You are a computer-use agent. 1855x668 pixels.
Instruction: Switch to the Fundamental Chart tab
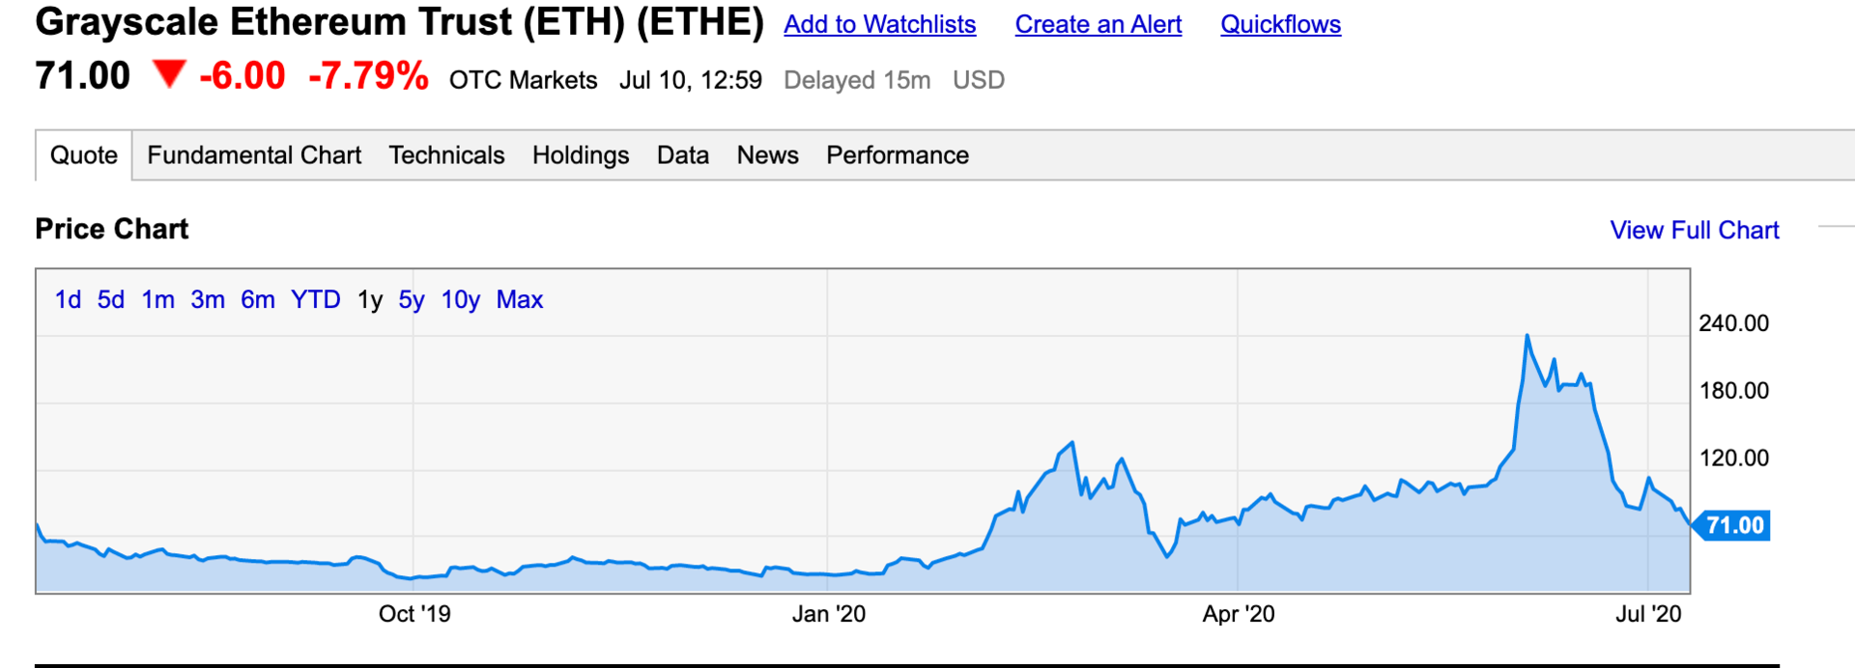pyautogui.click(x=254, y=155)
